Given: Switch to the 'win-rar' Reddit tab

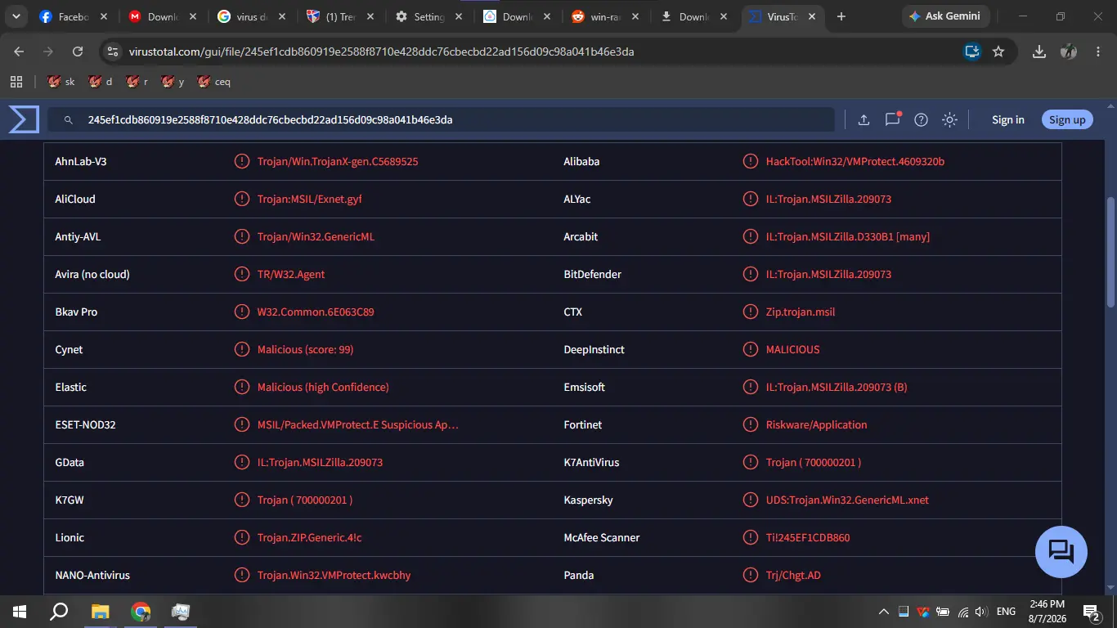Looking at the screenshot, I should point(605,16).
